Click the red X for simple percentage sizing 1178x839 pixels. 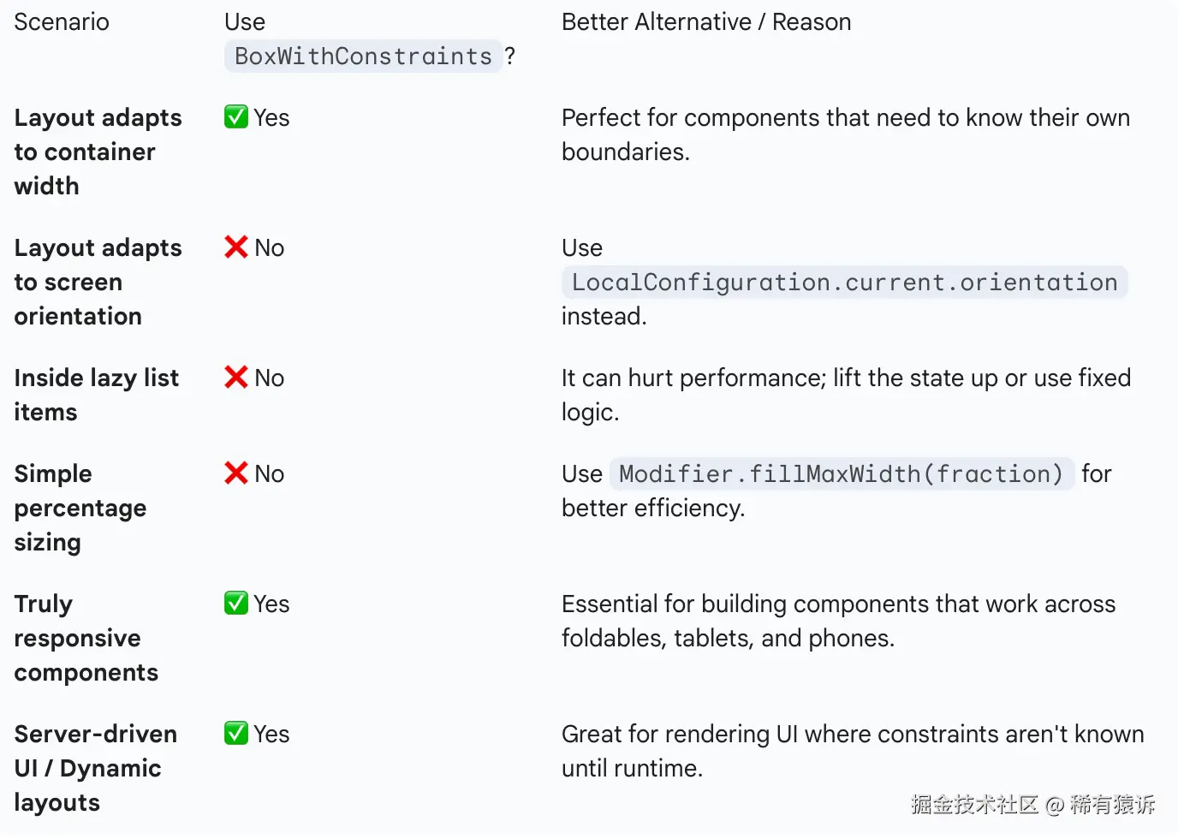point(236,473)
